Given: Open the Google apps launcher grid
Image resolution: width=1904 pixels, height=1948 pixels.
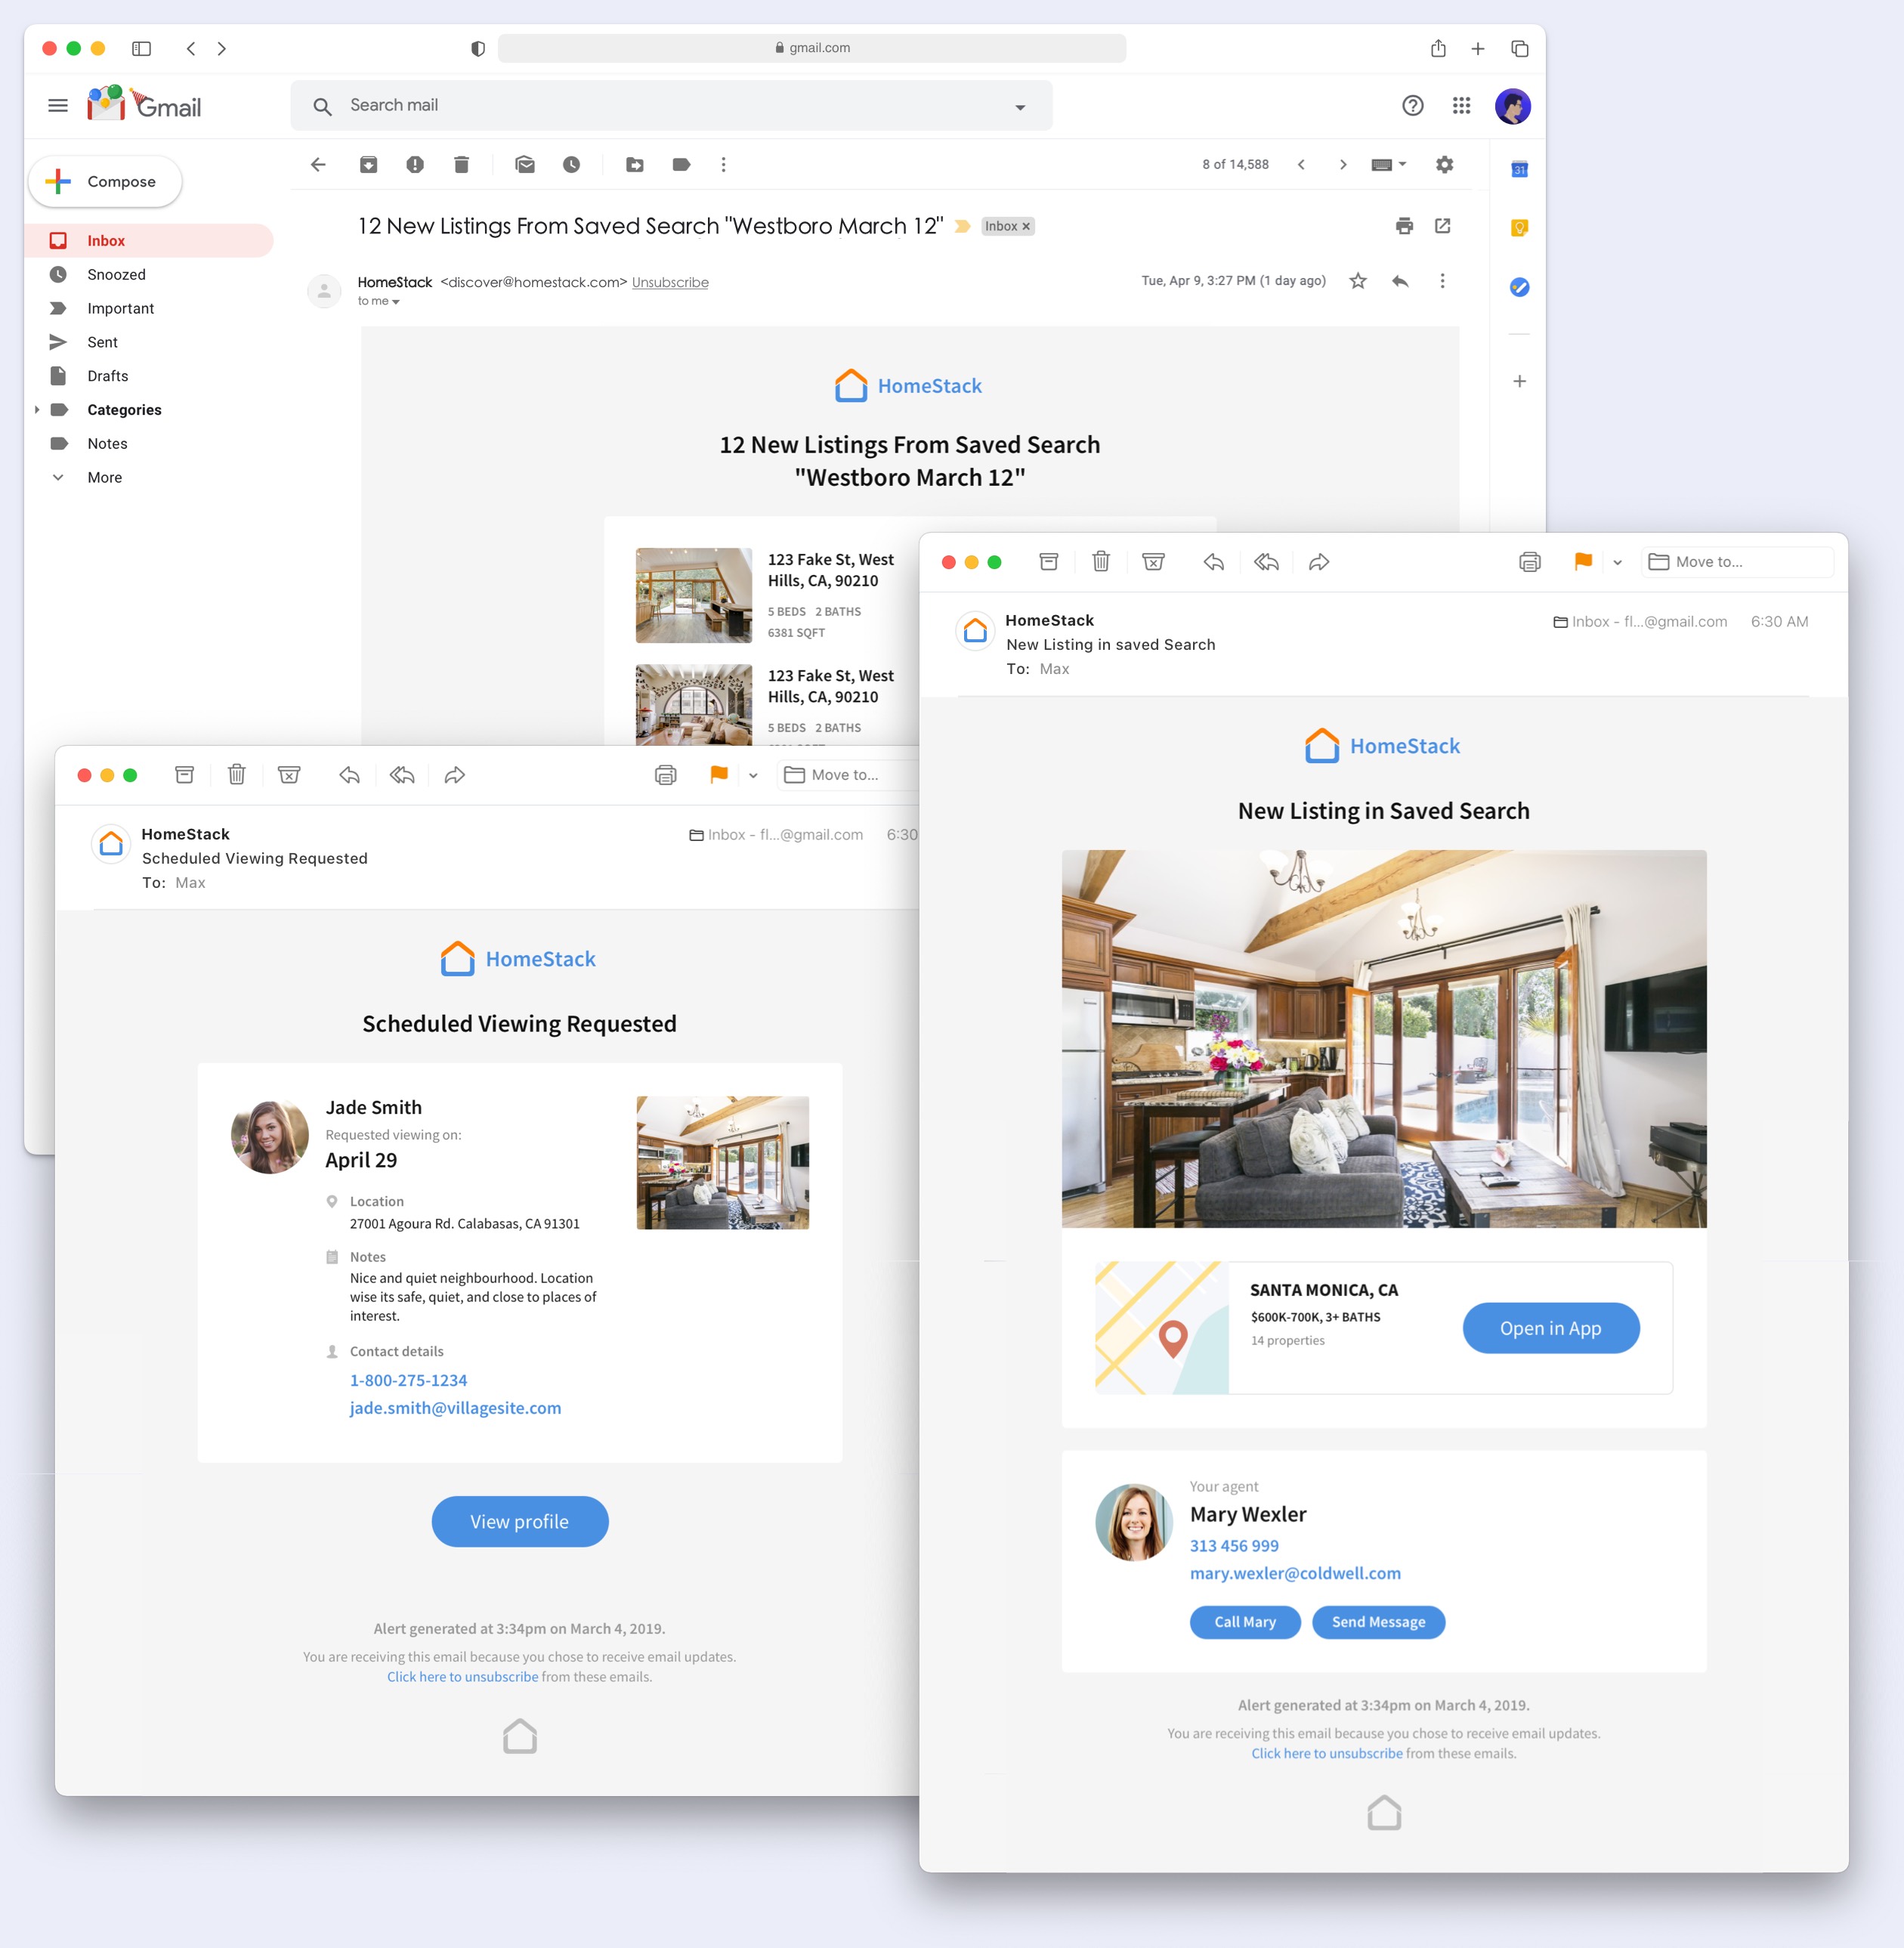Looking at the screenshot, I should pos(1461,105).
